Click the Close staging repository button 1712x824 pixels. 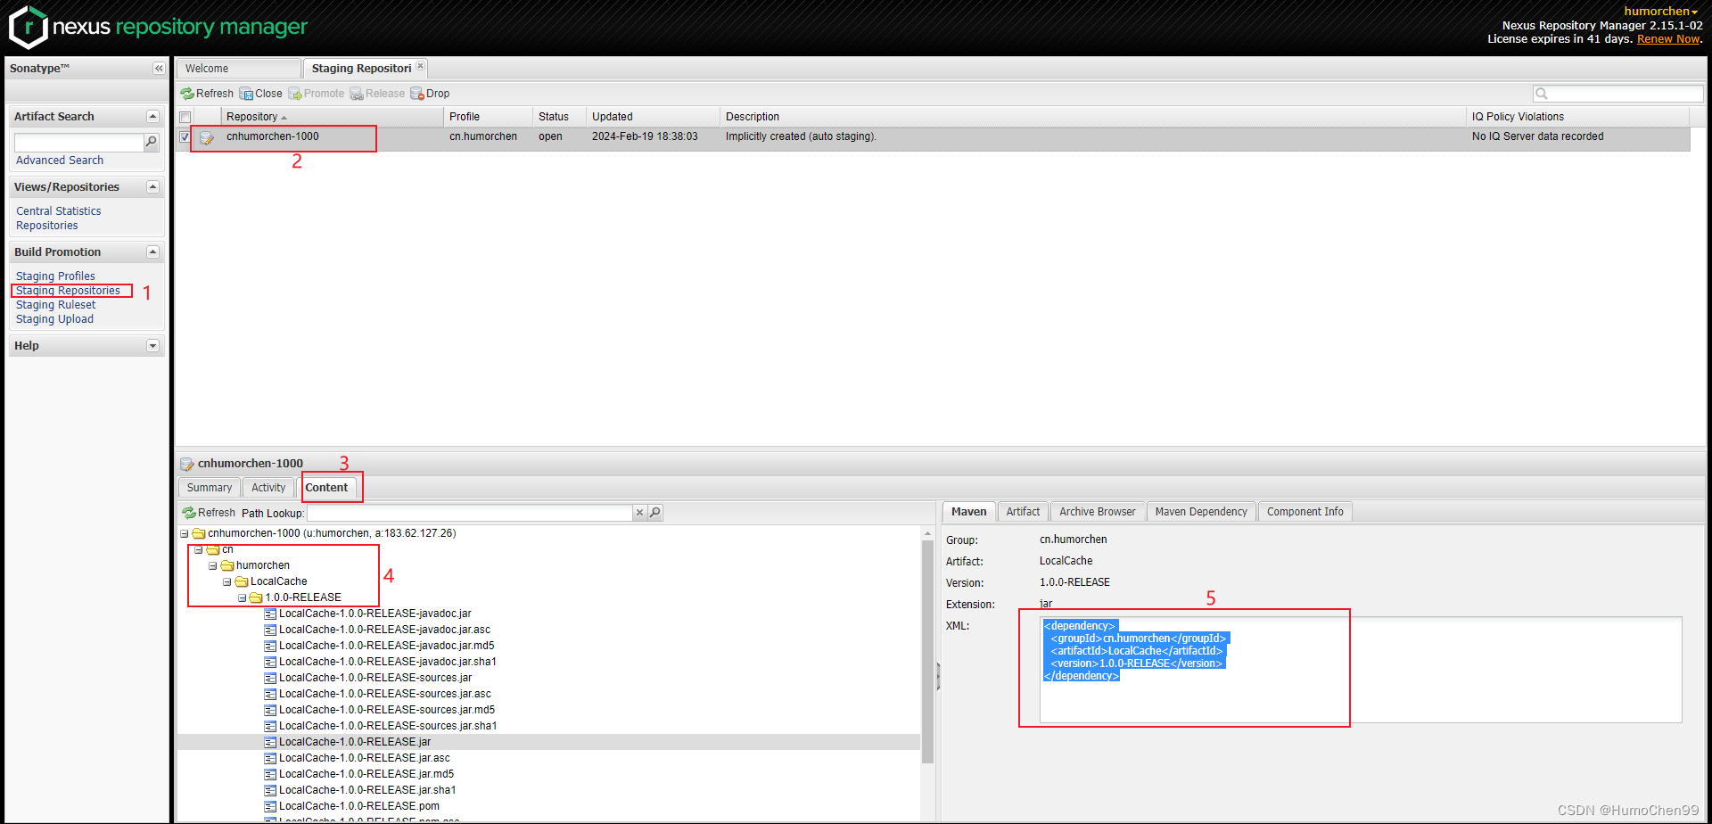(260, 94)
